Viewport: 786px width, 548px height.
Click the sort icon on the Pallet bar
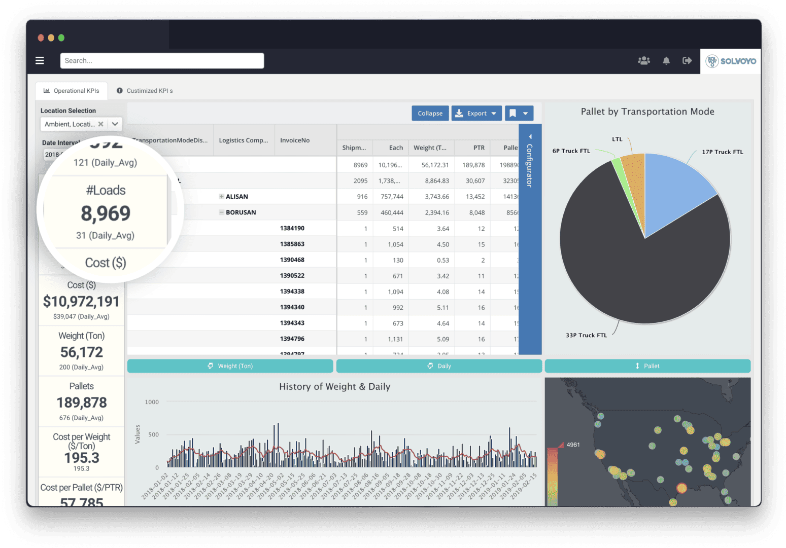[637, 366]
